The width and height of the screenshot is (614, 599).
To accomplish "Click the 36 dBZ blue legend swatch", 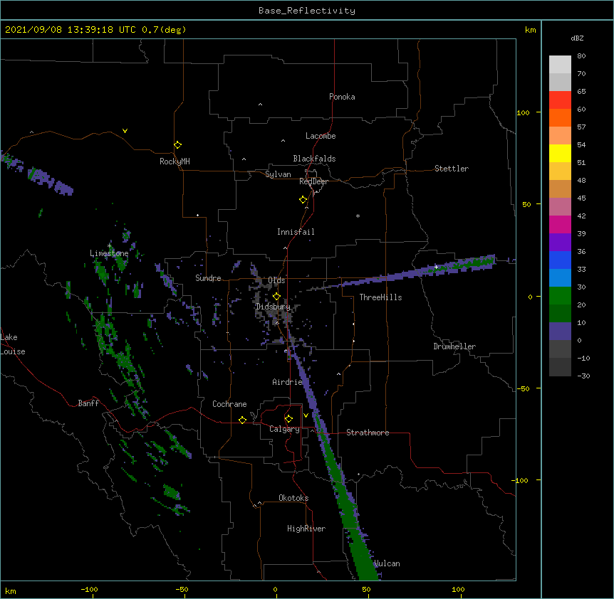I will (x=560, y=260).
